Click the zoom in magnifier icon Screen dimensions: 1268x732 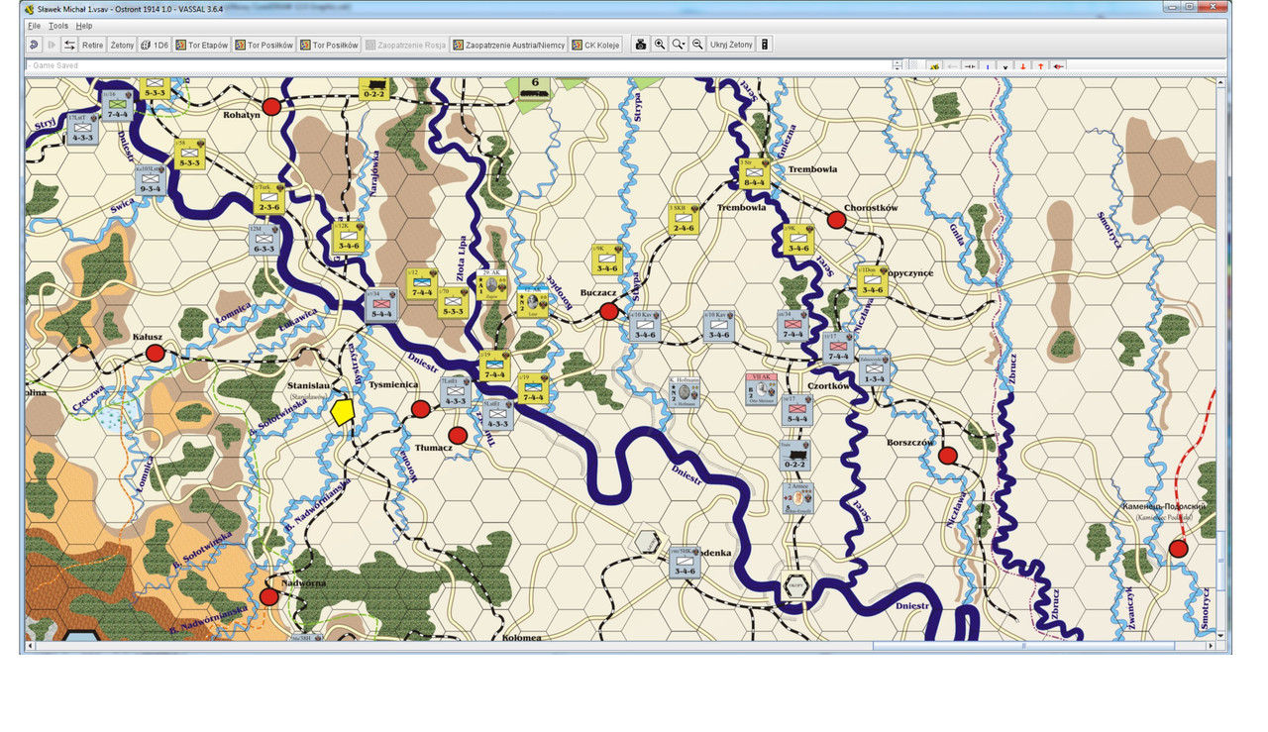(x=660, y=45)
